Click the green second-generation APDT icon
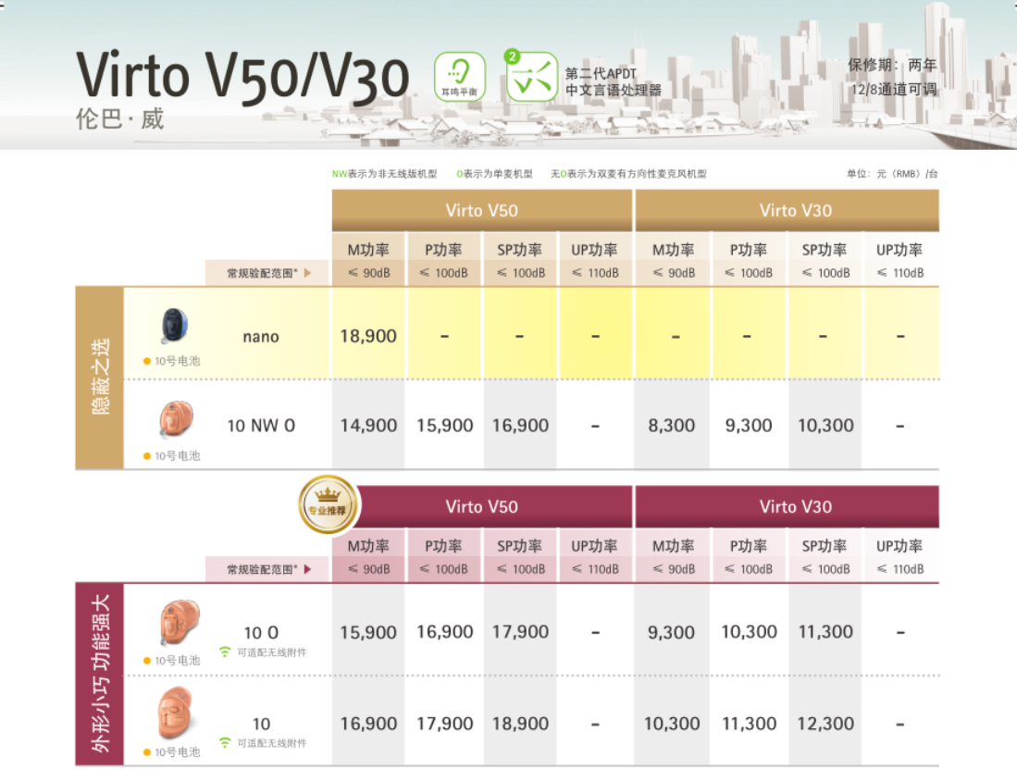This screenshot has height=770, width=1017. [531, 76]
